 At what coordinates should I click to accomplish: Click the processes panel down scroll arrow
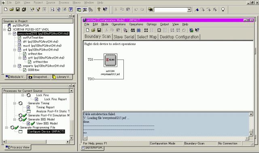(71, 138)
